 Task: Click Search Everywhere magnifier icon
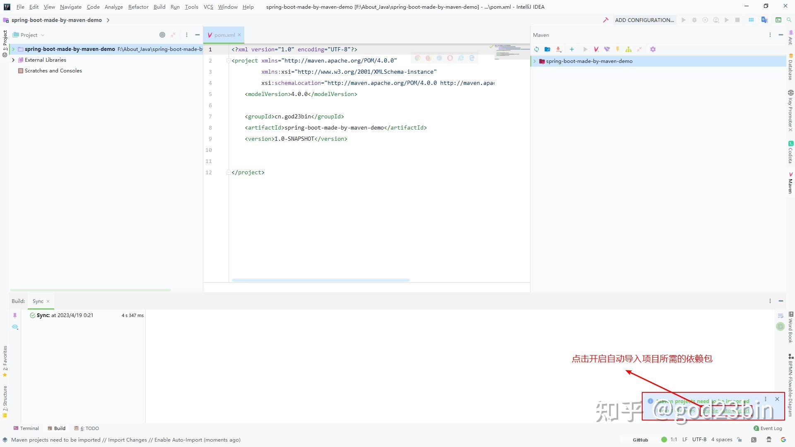[x=789, y=20]
